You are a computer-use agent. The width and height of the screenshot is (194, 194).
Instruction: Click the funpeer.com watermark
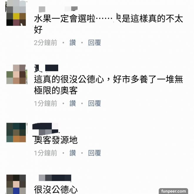[x=173, y=191]
